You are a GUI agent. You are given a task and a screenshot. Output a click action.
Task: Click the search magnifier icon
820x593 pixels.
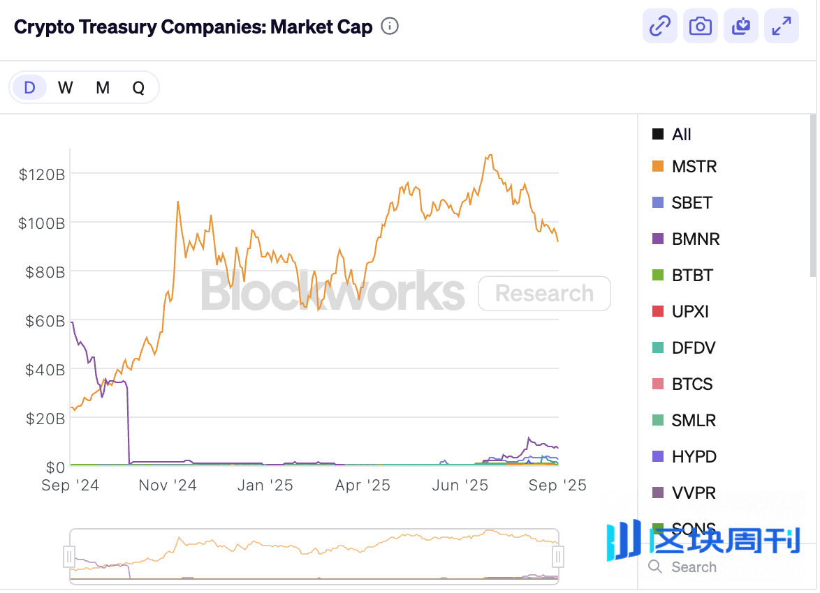655,566
